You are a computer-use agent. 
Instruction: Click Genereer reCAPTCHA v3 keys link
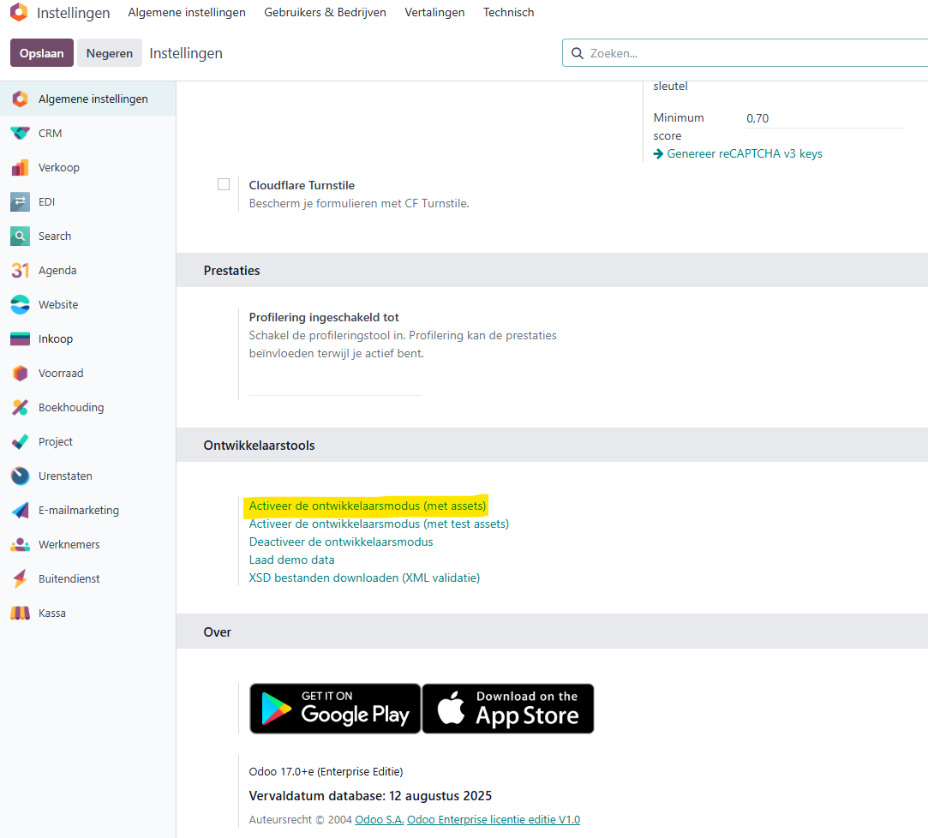click(x=745, y=154)
